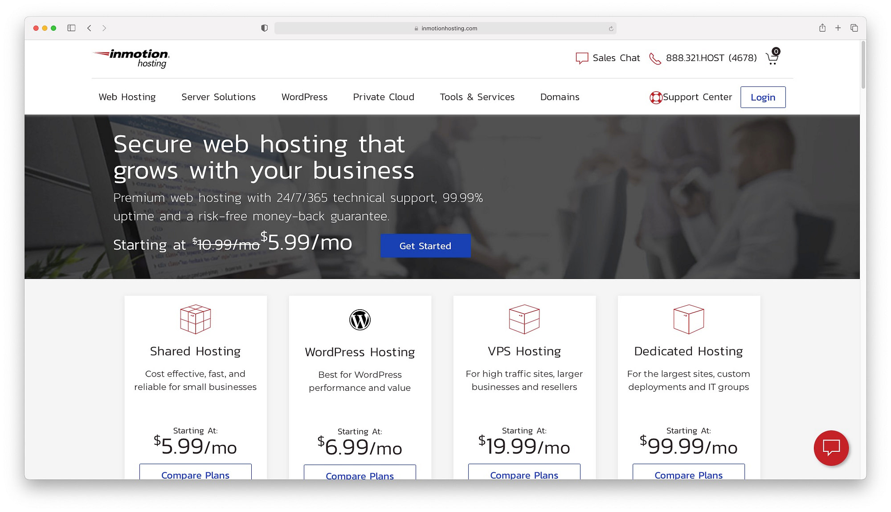Click the Shared Hosting heading
This screenshot has width=891, height=512.
click(x=196, y=351)
